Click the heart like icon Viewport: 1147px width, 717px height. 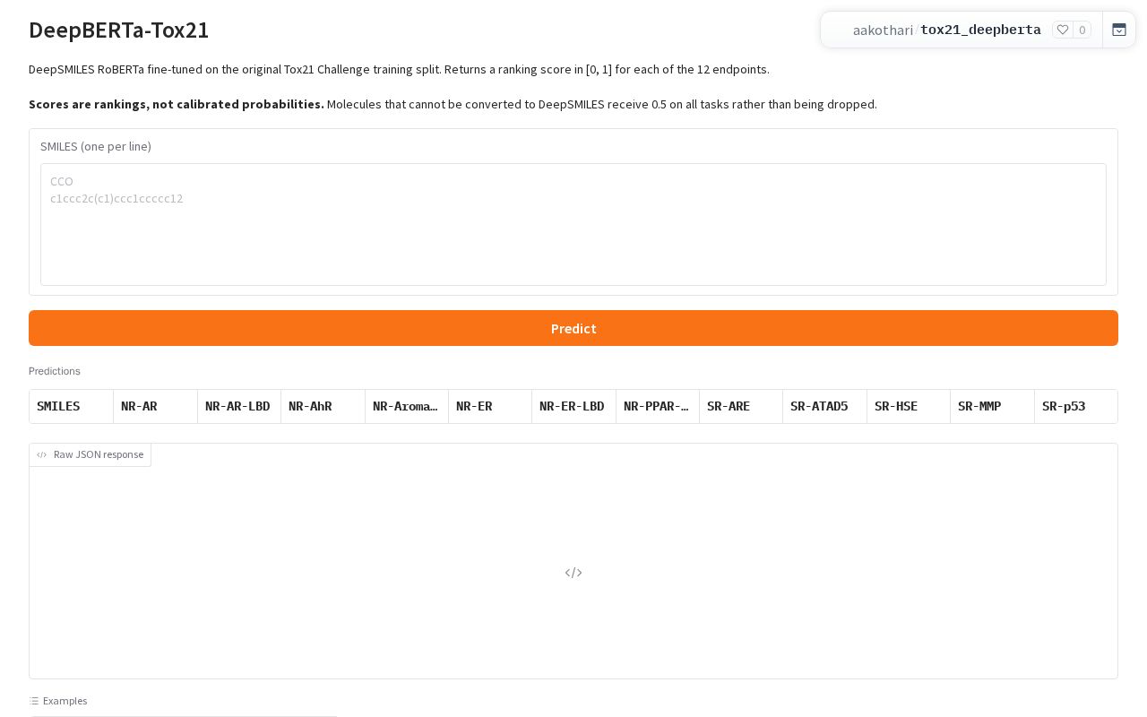click(x=1063, y=30)
